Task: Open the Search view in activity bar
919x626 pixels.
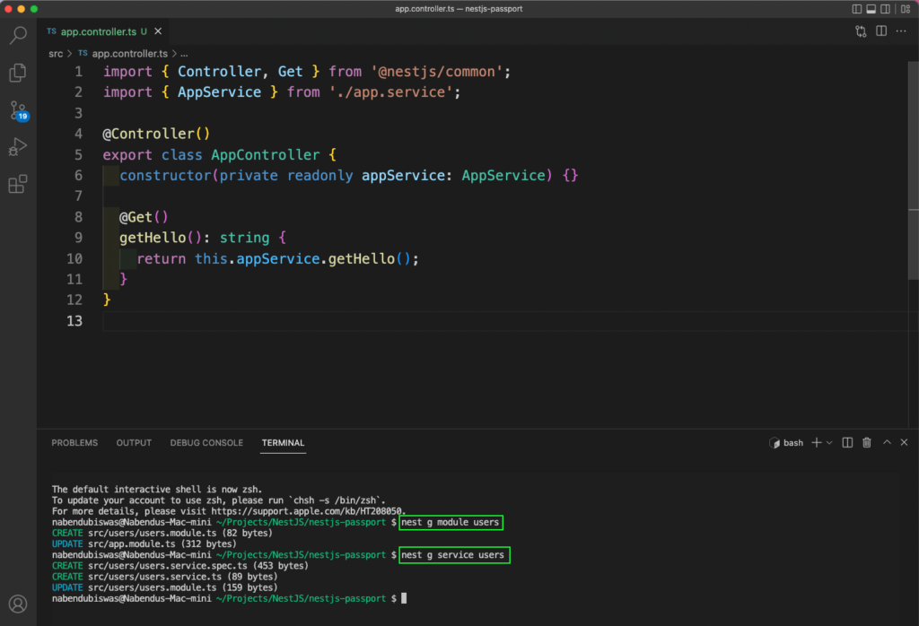Action: click(18, 36)
